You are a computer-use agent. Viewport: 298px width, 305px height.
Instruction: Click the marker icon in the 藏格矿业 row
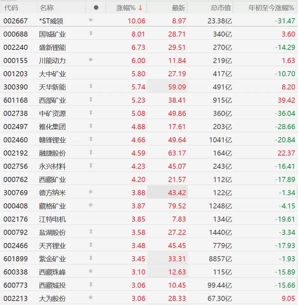coord(91,205)
